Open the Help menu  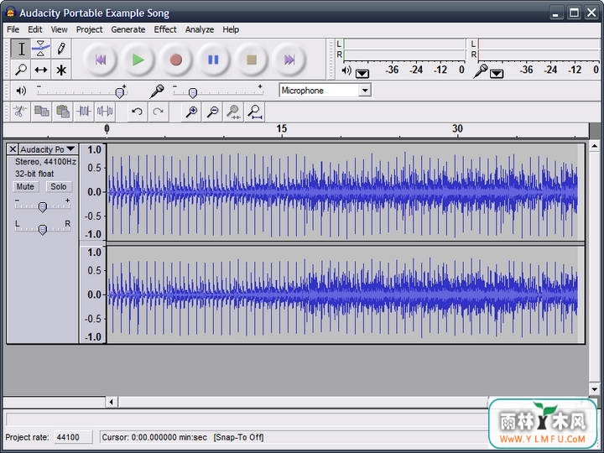tap(231, 29)
